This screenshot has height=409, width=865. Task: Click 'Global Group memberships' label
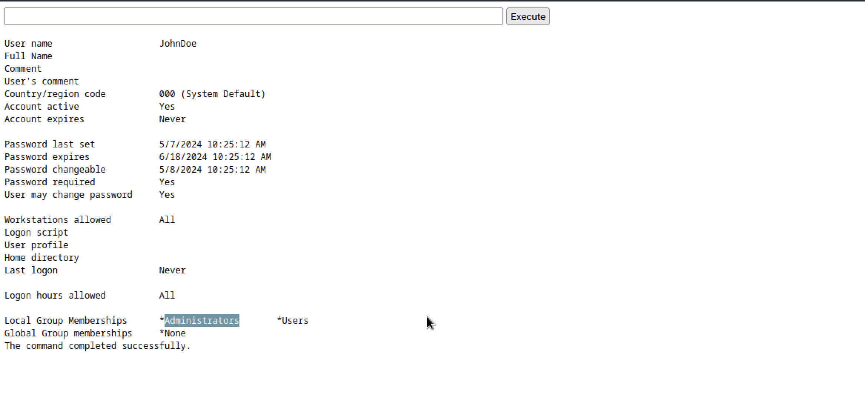pyautogui.click(x=69, y=333)
